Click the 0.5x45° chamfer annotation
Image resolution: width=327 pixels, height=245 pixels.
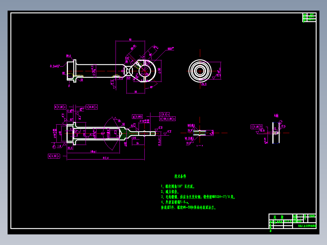point(55,66)
